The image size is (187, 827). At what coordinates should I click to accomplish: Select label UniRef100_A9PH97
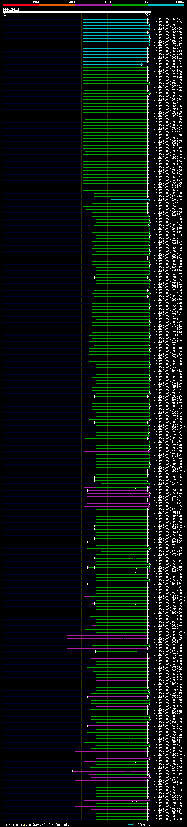tap(167, 41)
